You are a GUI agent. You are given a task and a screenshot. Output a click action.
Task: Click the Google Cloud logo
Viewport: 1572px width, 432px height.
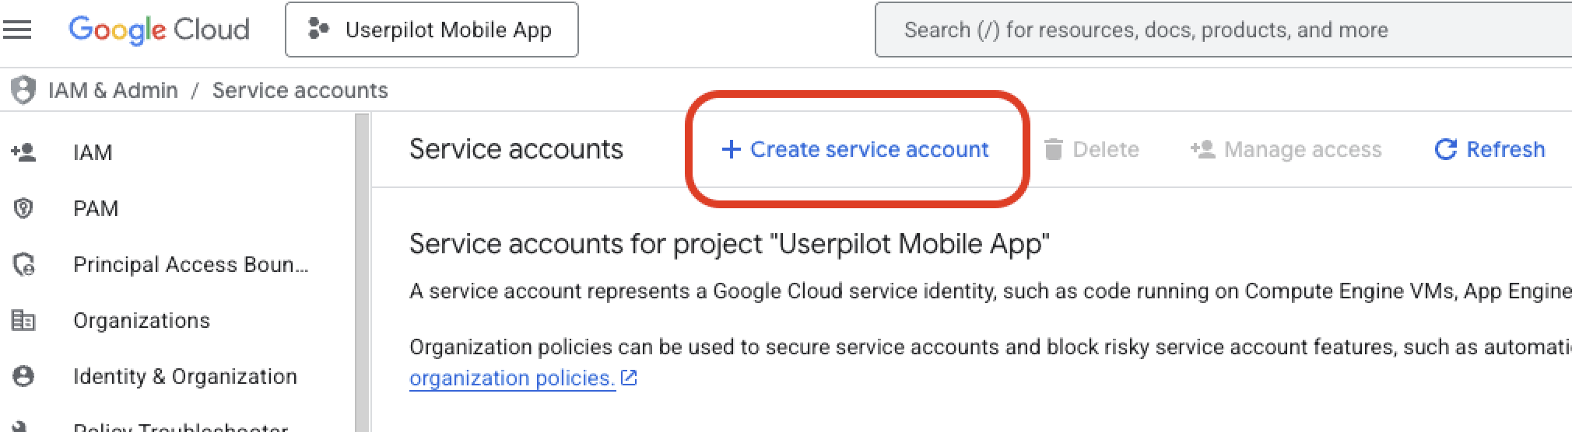pos(159,30)
